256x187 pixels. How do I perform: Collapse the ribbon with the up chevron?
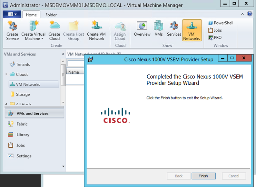click(242, 14)
